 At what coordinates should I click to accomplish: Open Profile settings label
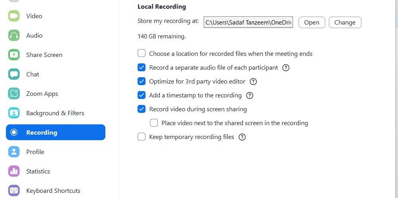(35, 152)
